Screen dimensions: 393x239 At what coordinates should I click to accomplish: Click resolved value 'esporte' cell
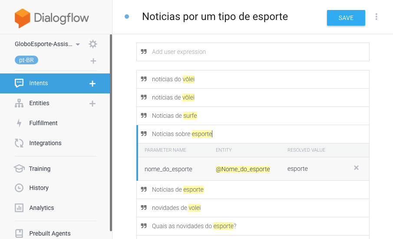click(297, 169)
